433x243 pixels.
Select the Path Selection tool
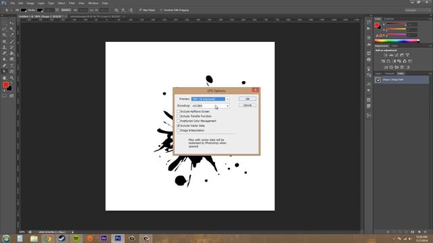[4, 72]
